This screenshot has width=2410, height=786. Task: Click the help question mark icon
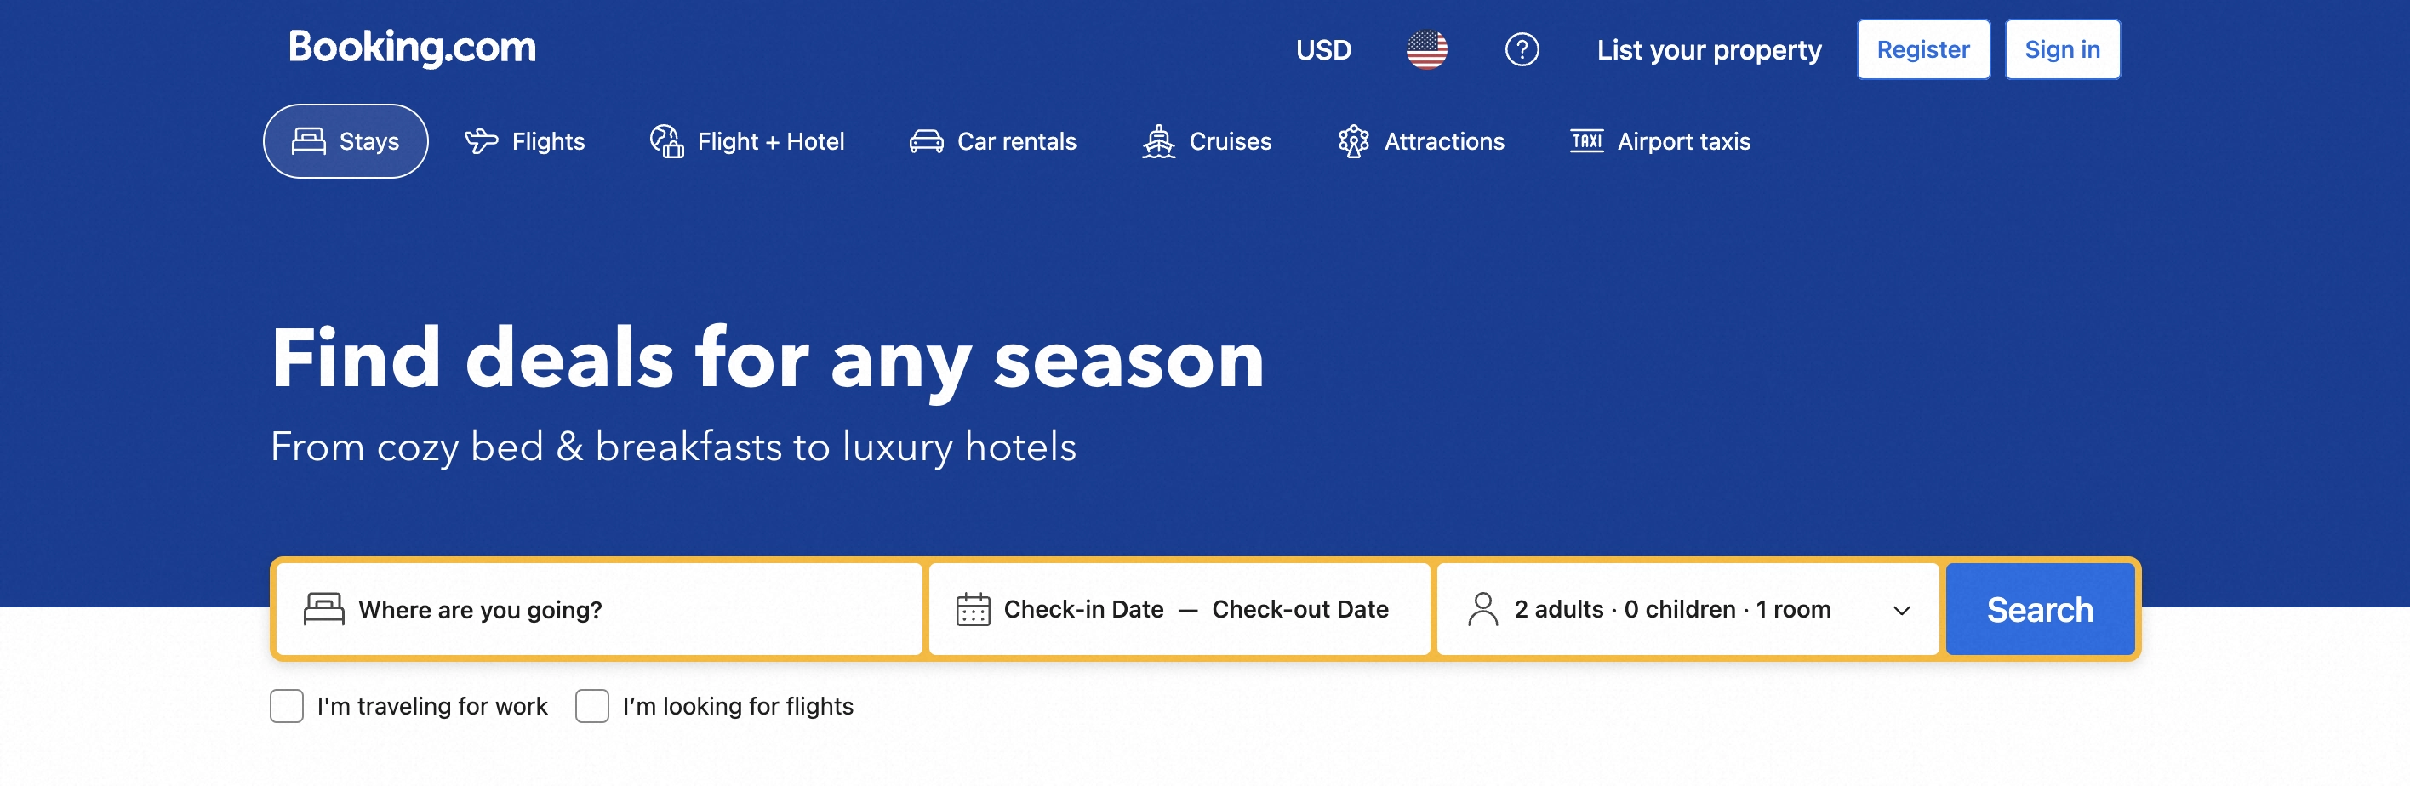(1522, 49)
